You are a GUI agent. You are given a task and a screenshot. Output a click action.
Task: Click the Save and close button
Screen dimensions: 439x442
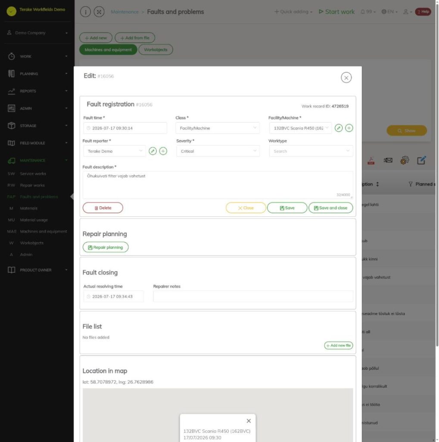[331, 208]
